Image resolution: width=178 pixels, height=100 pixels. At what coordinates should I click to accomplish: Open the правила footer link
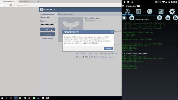(83, 54)
